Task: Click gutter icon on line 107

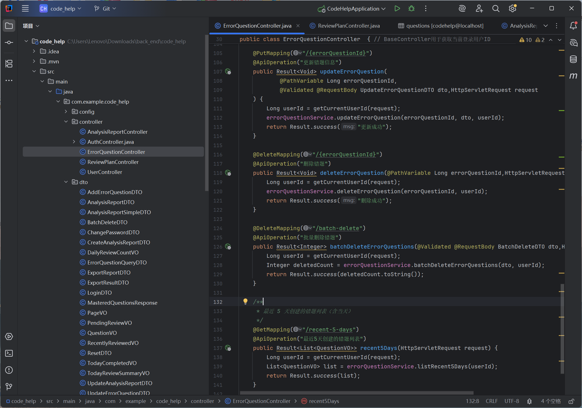Action: click(228, 72)
